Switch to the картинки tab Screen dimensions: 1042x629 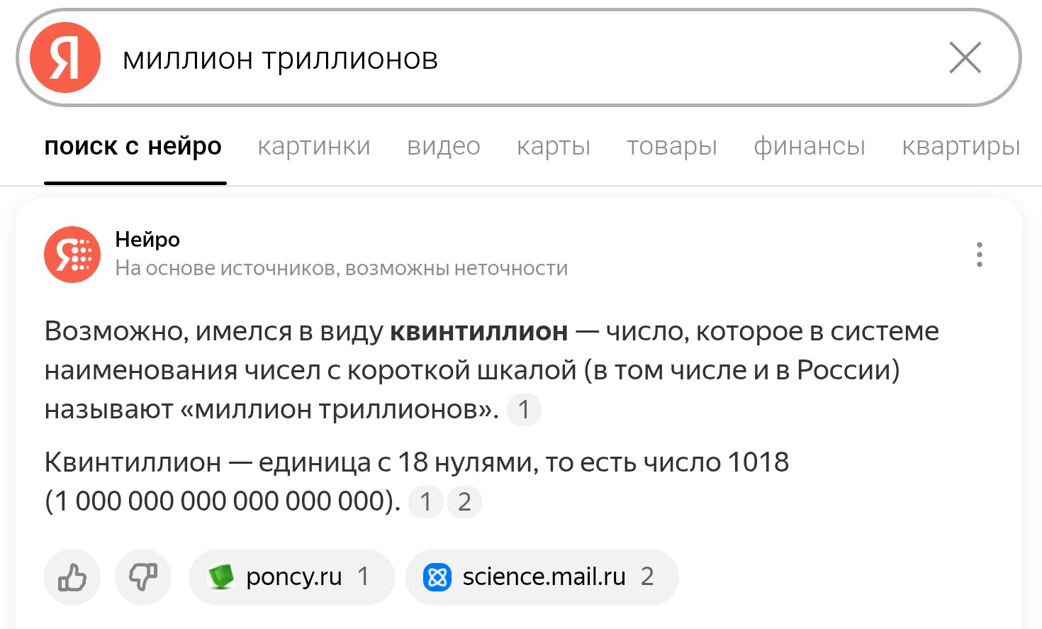tap(314, 146)
